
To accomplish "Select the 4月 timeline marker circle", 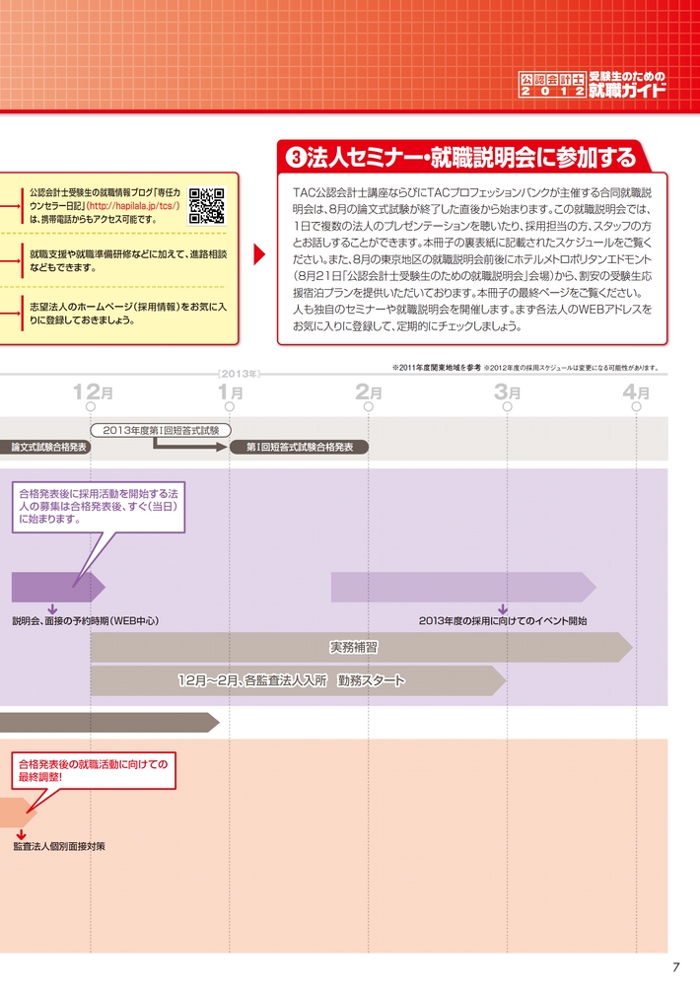I will (x=645, y=405).
